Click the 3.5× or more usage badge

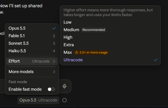91,52
